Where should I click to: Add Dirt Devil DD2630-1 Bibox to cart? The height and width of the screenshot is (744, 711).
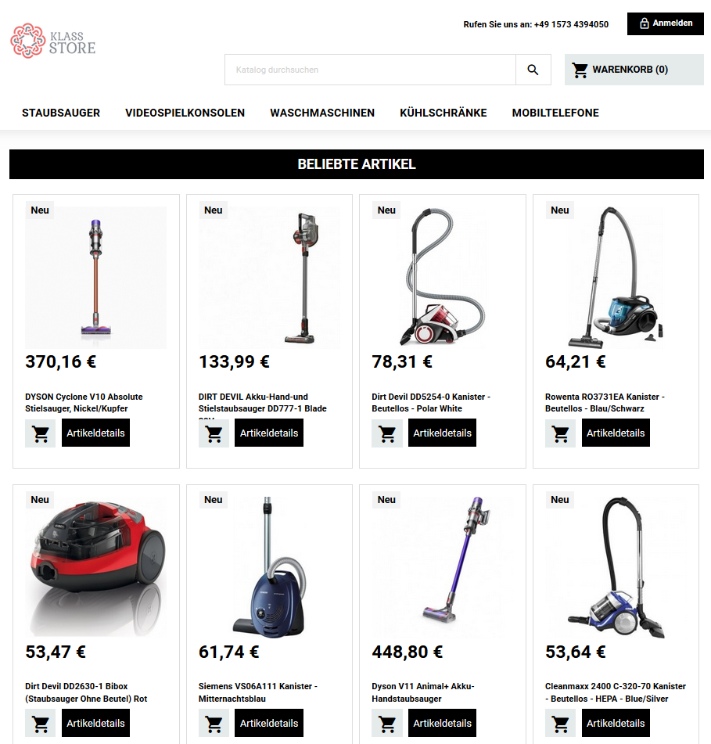[41, 723]
